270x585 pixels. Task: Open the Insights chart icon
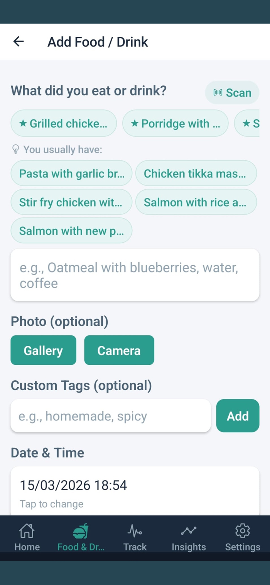tap(189, 531)
